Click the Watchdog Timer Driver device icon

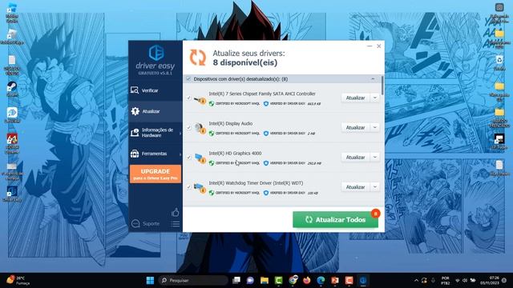click(200, 188)
